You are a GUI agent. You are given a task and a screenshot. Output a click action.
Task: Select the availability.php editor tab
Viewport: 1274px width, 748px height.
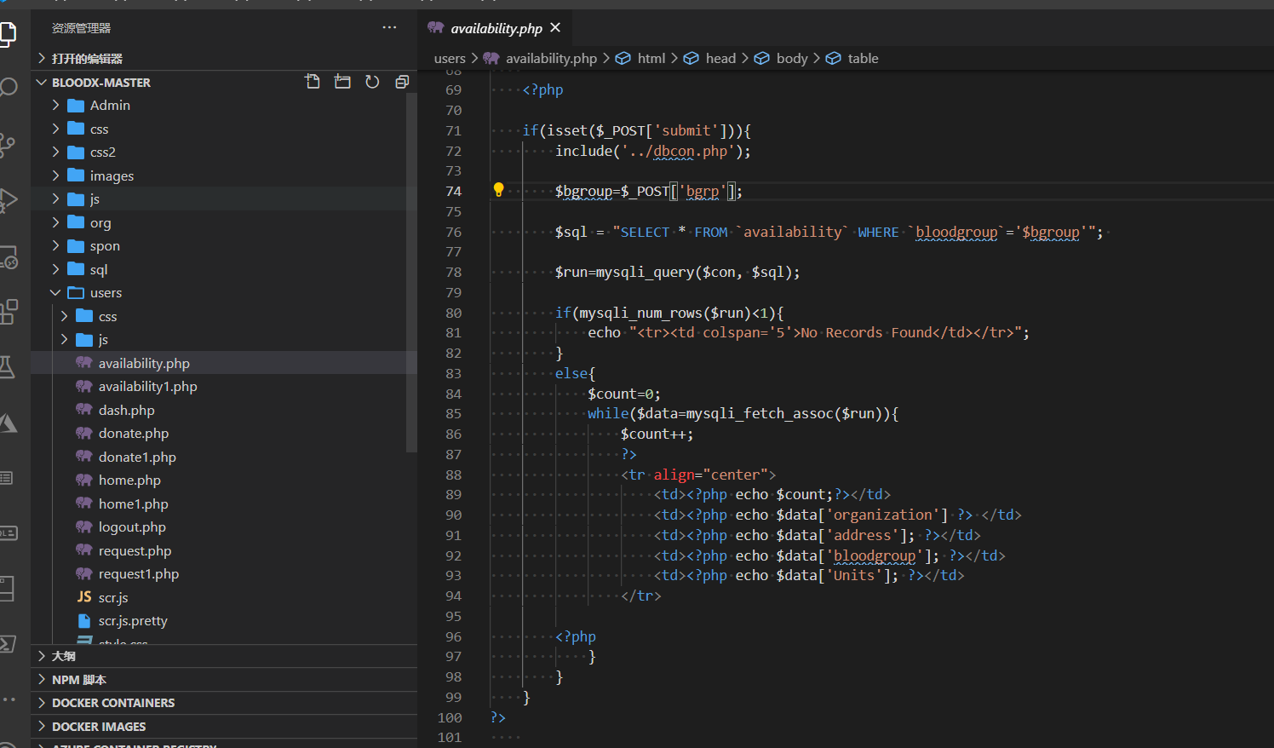click(496, 29)
